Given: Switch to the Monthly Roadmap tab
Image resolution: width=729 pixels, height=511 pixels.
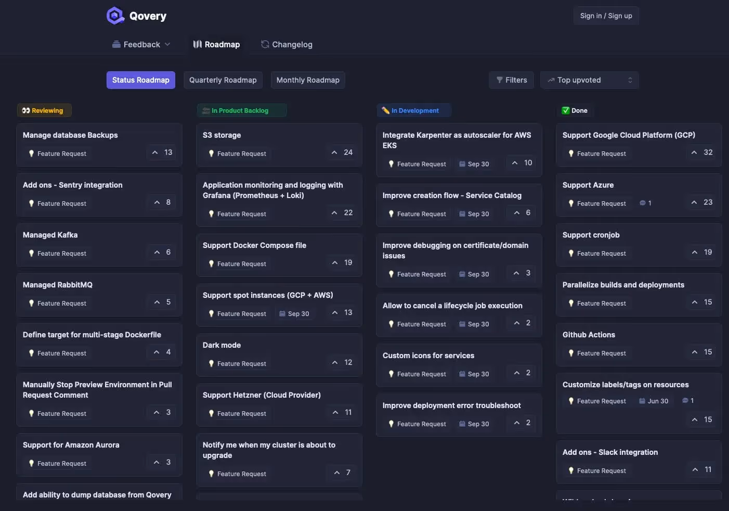Looking at the screenshot, I should [x=308, y=80].
